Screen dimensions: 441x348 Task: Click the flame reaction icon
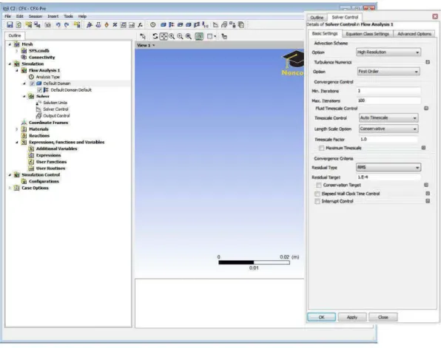point(107,25)
